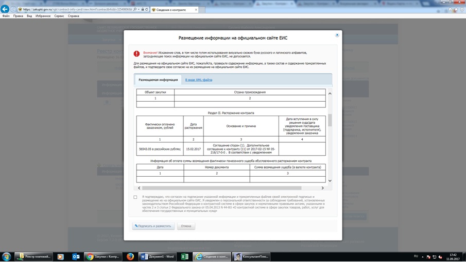Click the 'Номер документа' column header
466x262 pixels.
pos(217,167)
